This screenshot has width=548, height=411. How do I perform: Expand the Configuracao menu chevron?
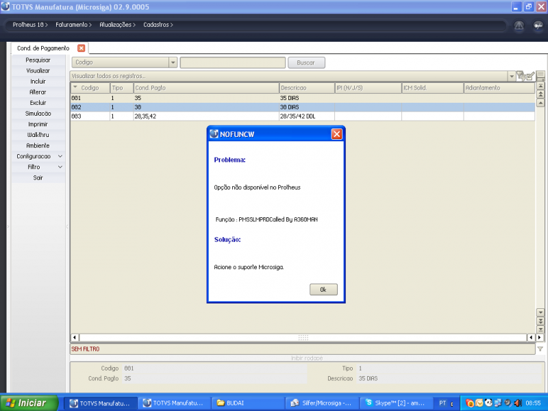tap(60, 156)
